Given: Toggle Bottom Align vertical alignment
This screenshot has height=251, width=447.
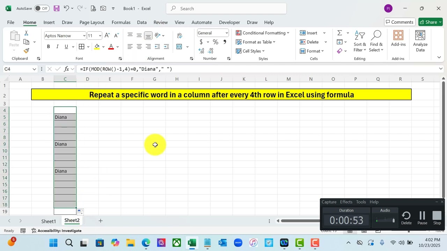Looking at the screenshot, I should [148, 36].
